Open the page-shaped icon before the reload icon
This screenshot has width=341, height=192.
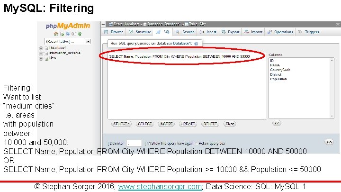click(x=74, y=34)
